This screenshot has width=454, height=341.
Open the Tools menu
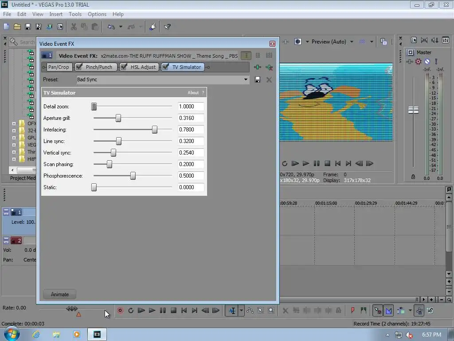(75, 14)
